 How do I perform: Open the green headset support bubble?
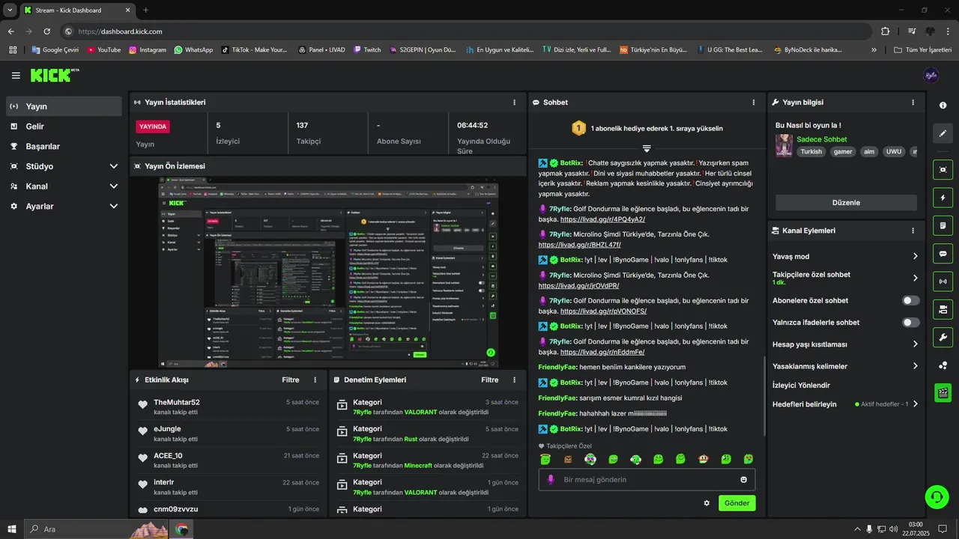pyautogui.click(x=936, y=496)
